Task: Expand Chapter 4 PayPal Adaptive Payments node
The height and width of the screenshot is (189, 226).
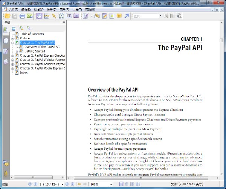Action: pyautogui.click(x=12, y=65)
